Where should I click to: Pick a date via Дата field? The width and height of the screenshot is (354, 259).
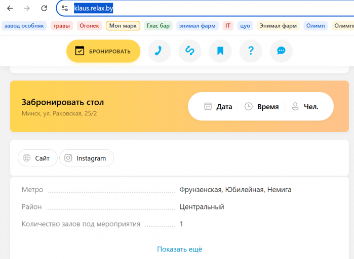[x=218, y=106]
